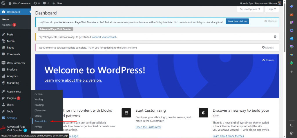Screen dimensions: 297x138
Task: Open the Plugins menu item
Action: tap(11, 98)
